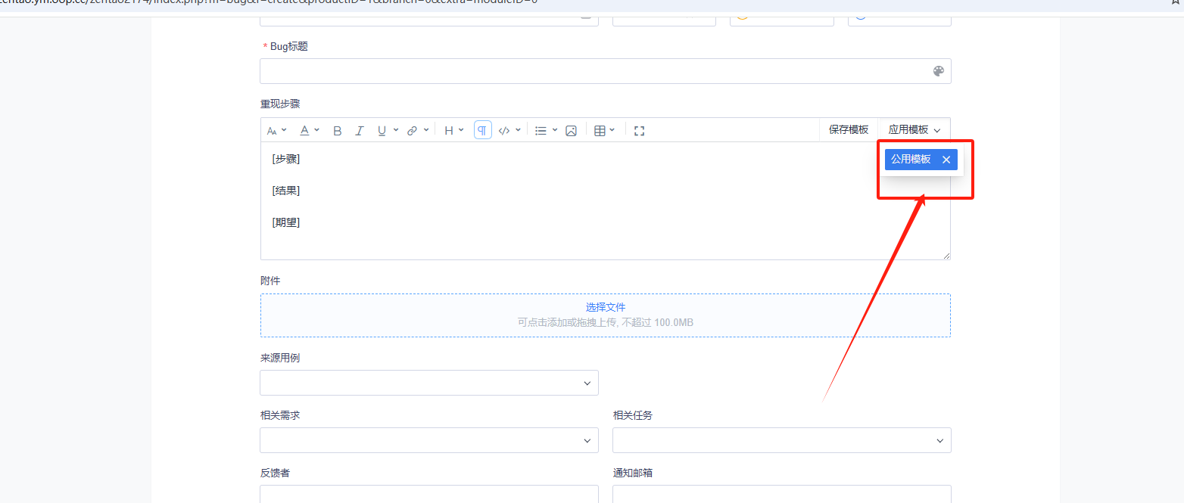
Task: Click the insert link icon
Action: click(x=412, y=131)
